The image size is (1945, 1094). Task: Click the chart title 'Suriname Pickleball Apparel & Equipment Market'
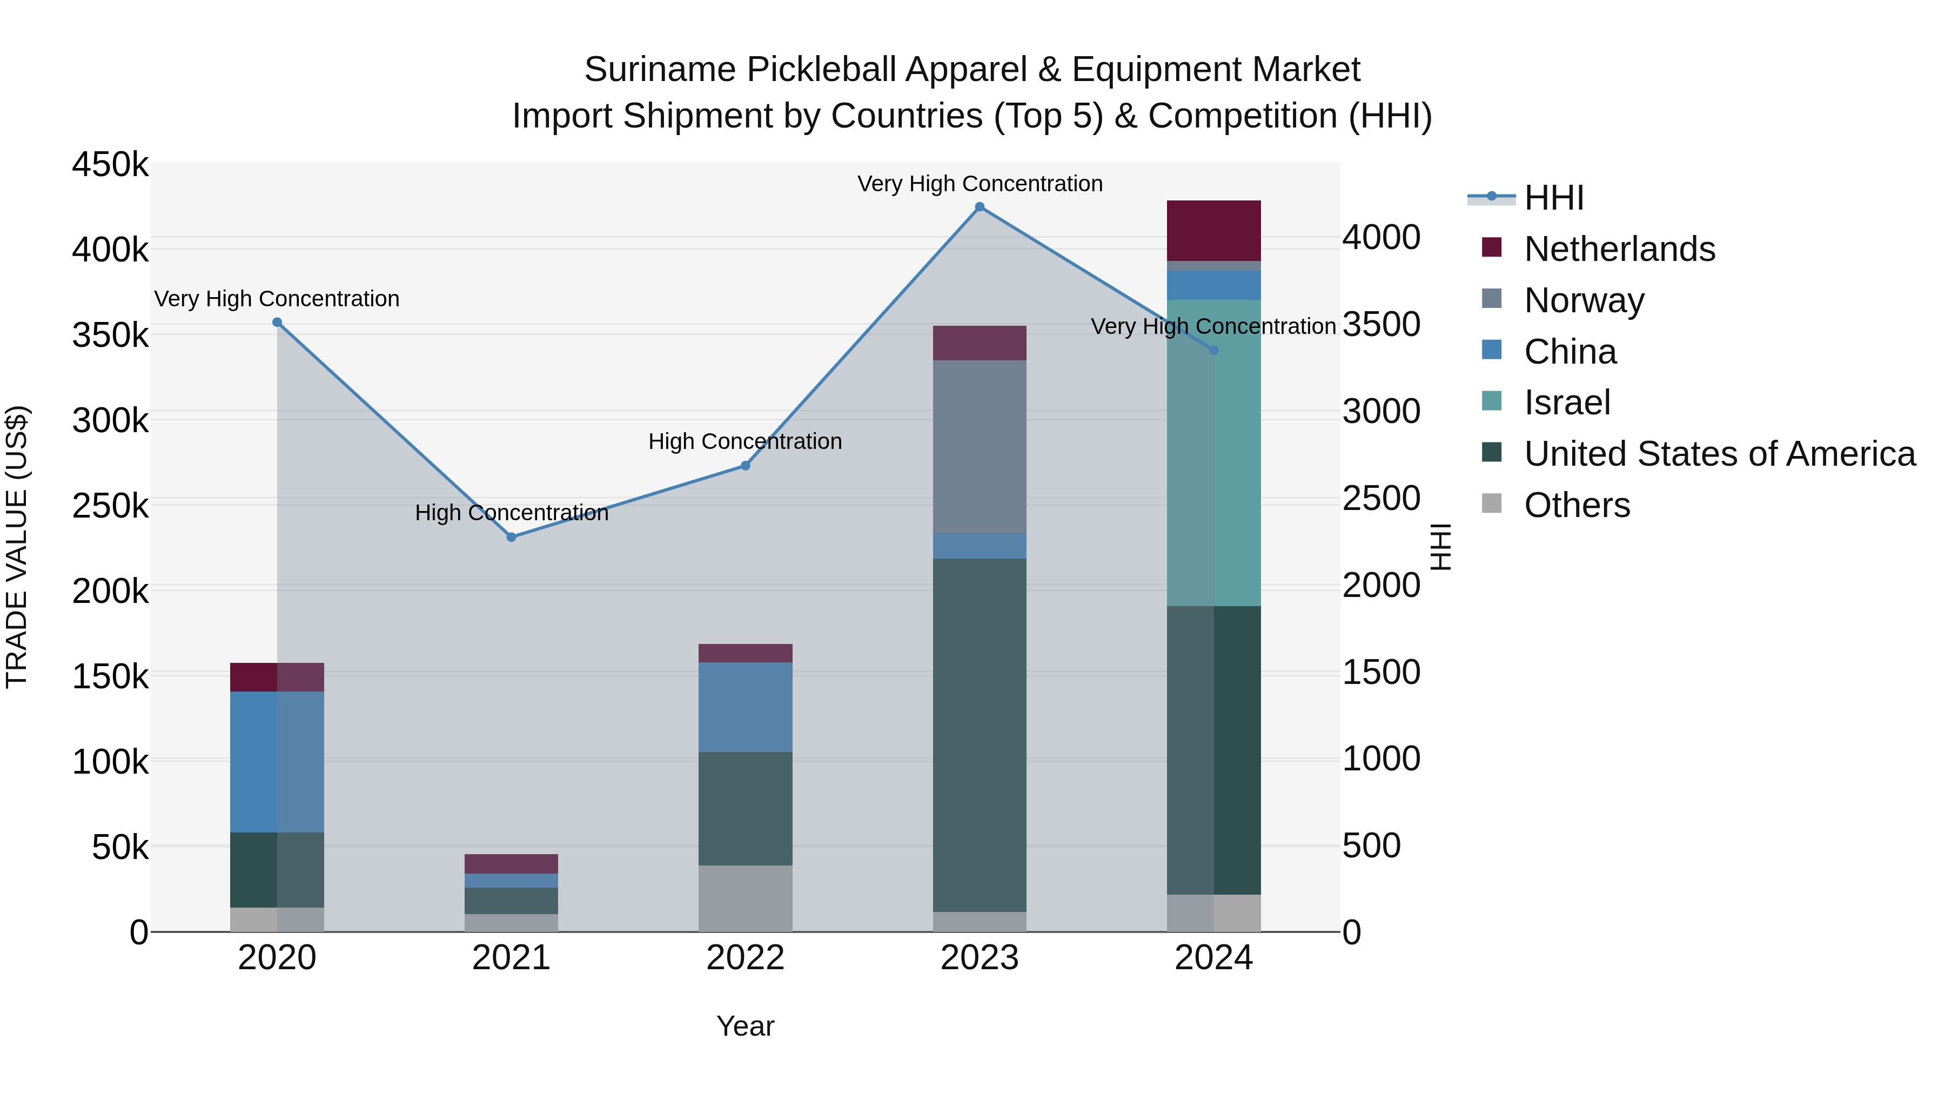point(972,70)
